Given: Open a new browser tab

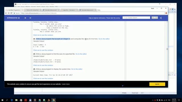Looking at the screenshot, I should tap(99, 10).
